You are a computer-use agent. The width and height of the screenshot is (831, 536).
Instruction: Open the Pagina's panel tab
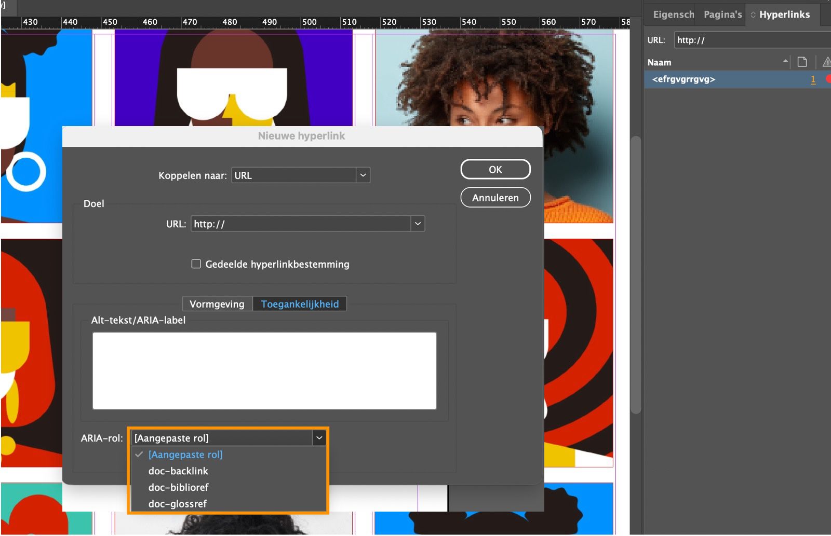click(722, 15)
